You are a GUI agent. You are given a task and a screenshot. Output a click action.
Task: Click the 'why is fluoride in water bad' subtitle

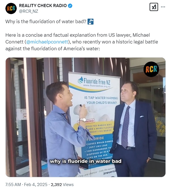tap(86, 161)
